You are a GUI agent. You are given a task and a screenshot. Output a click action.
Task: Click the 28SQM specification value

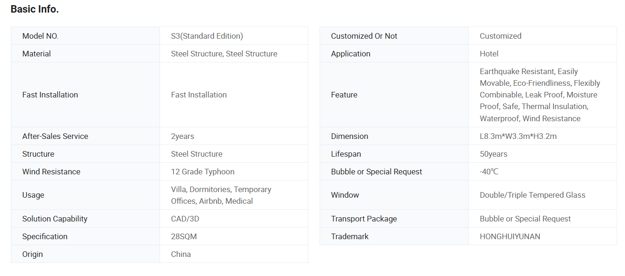click(x=184, y=236)
